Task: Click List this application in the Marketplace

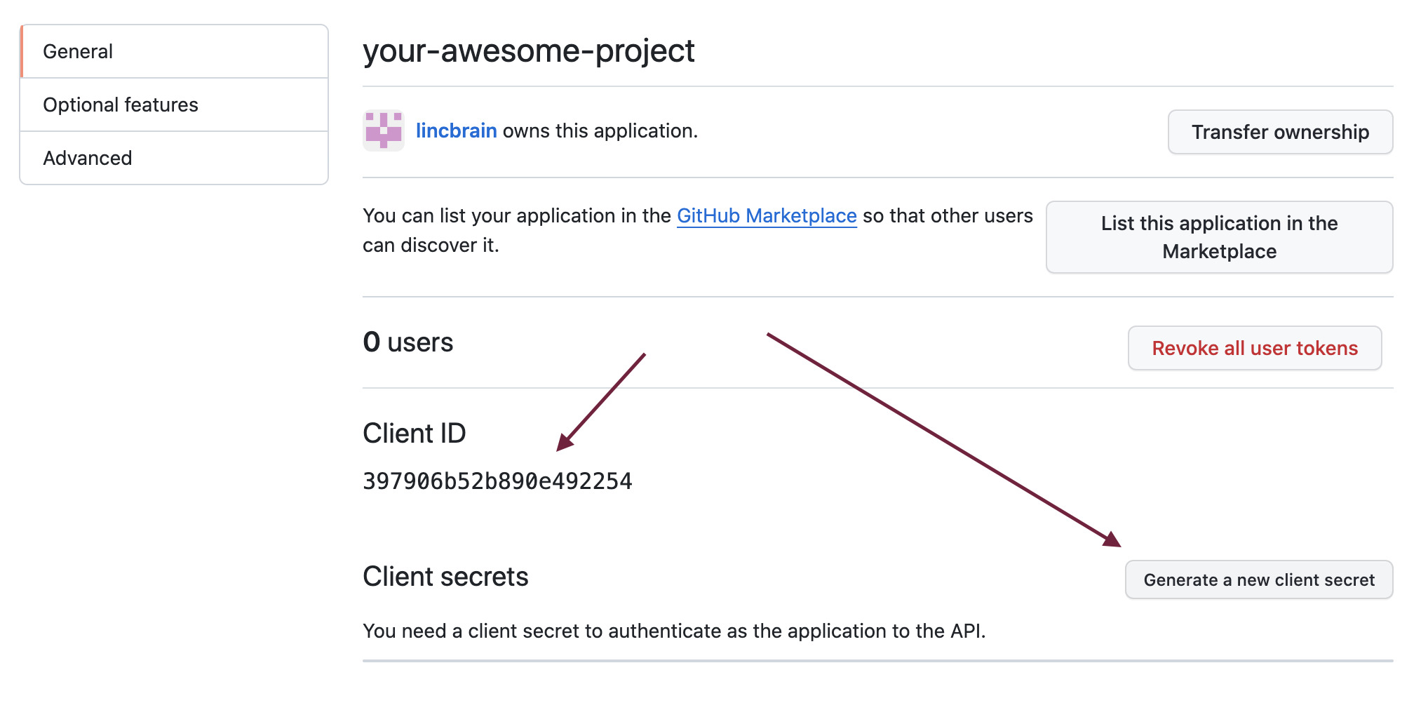Action: click(x=1218, y=237)
